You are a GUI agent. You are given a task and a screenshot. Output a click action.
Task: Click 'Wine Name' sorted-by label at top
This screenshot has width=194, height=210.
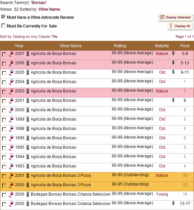click(x=49, y=9)
